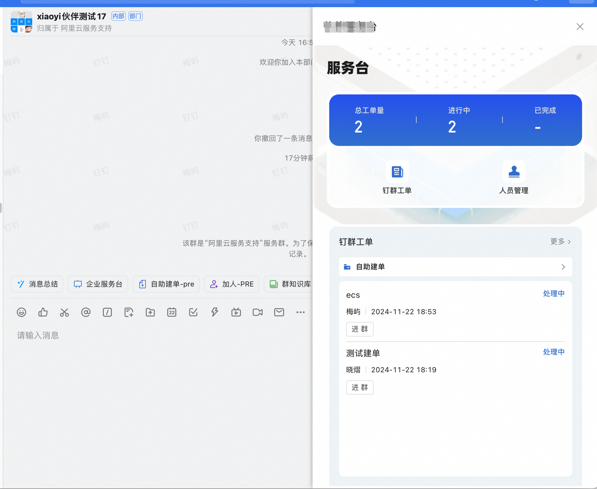Open the emoji picker in message toolbar
Viewport: 597px width, 489px height.
pyautogui.click(x=21, y=312)
